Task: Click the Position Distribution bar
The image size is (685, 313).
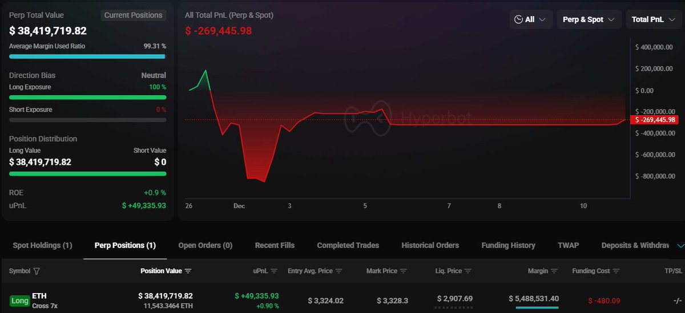Action: click(x=87, y=173)
